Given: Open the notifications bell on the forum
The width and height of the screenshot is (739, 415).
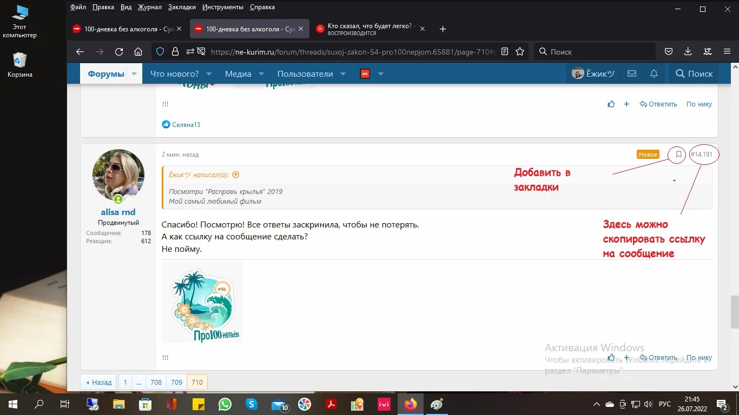Looking at the screenshot, I should pos(653,73).
